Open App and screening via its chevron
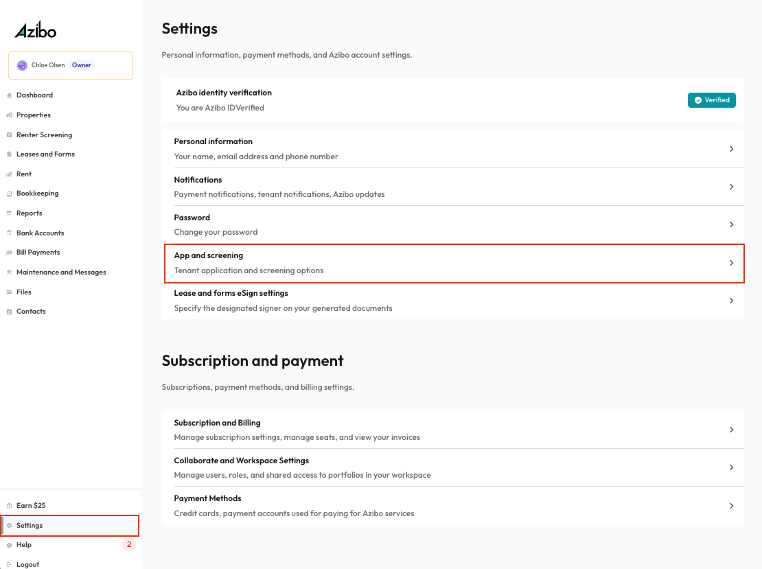This screenshot has width=762, height=569. (x=731, y=263)
